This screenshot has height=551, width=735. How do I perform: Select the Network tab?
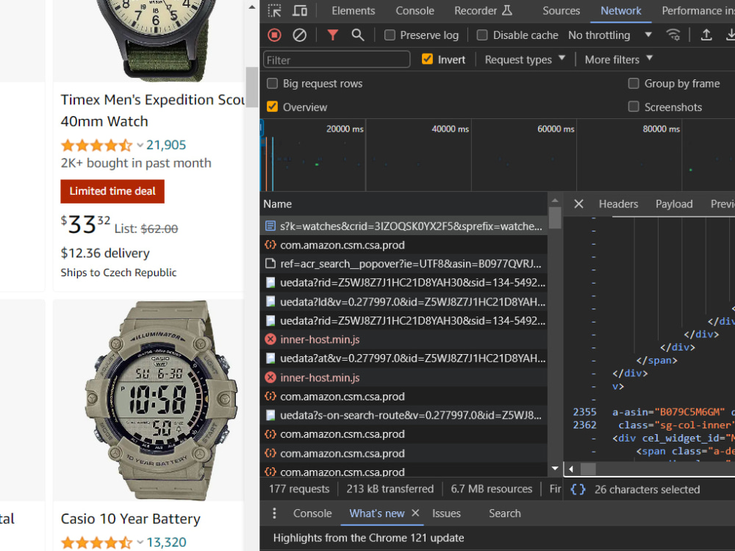[620, 11]
